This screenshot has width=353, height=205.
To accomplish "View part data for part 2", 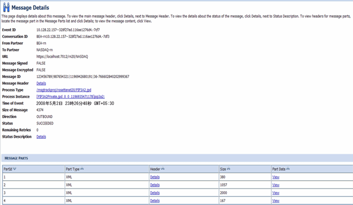I will pyautogui.click(x=276, y=185).
